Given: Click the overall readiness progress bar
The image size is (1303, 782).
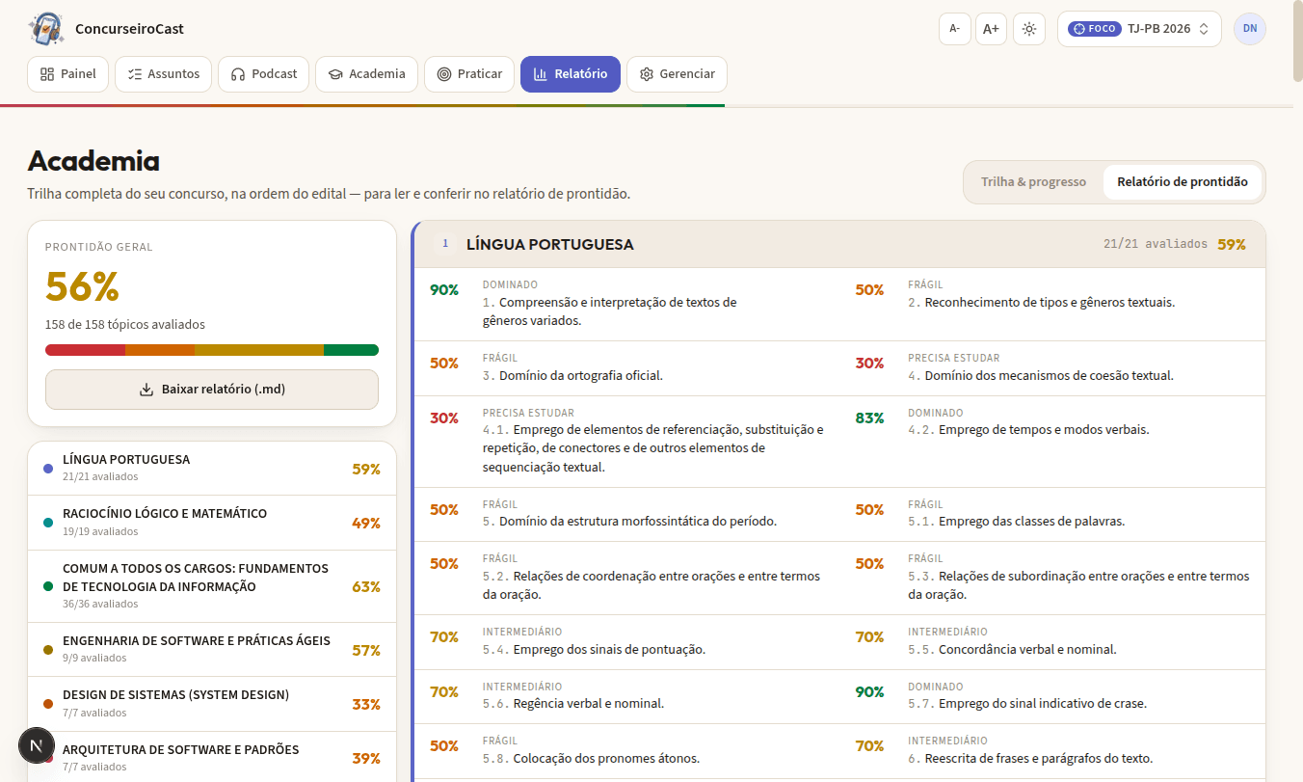Looking at the screenshot, I should [212, 350].
